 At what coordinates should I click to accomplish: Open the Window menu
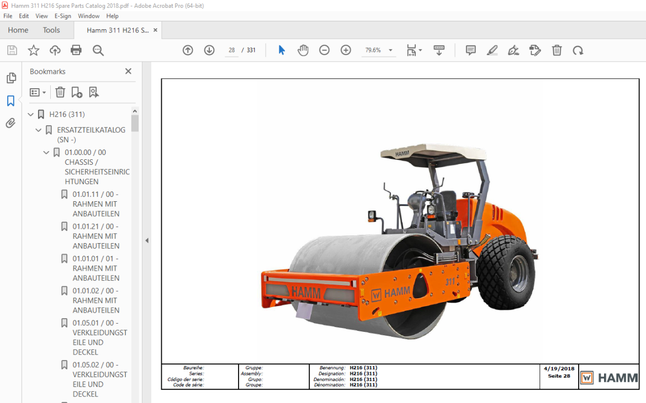[x=88, y=16]
